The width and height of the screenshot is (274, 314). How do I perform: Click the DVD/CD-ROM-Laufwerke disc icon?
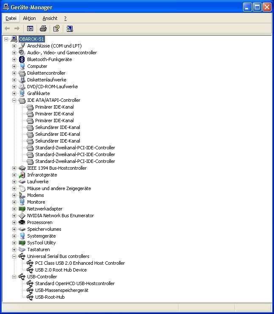22,87
